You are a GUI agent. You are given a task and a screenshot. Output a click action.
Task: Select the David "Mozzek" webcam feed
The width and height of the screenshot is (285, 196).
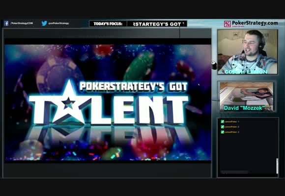(247, 97)
